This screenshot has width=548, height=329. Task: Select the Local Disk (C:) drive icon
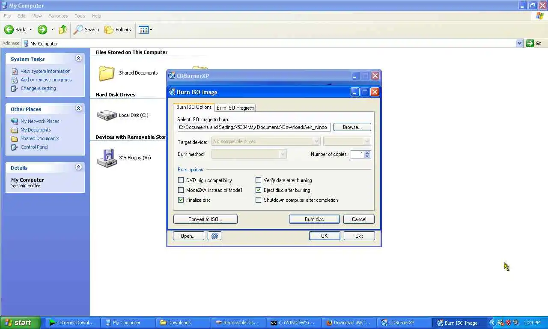tap(107, 115)
